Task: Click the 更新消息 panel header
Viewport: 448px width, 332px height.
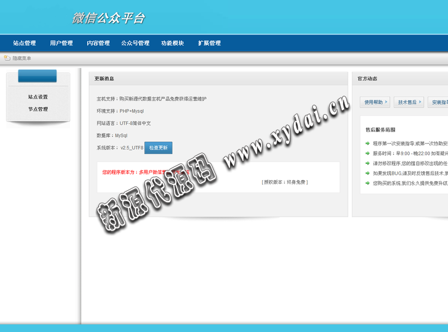Action: point(218,78)
